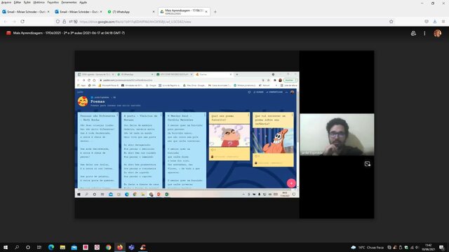Open the Histórico menu
The height and width of the screenshot is (252, 449).
point(39,2)
